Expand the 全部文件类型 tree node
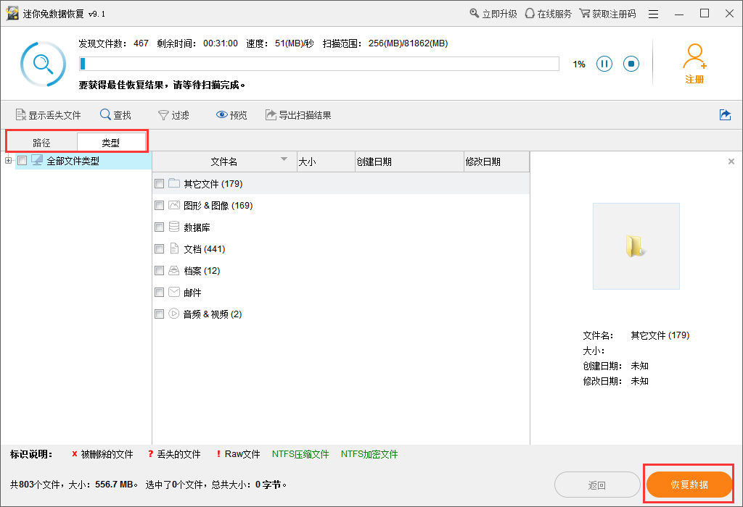743x507 pixels. point(8,161)
